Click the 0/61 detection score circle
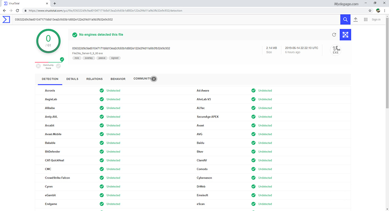 click(48, 41)
